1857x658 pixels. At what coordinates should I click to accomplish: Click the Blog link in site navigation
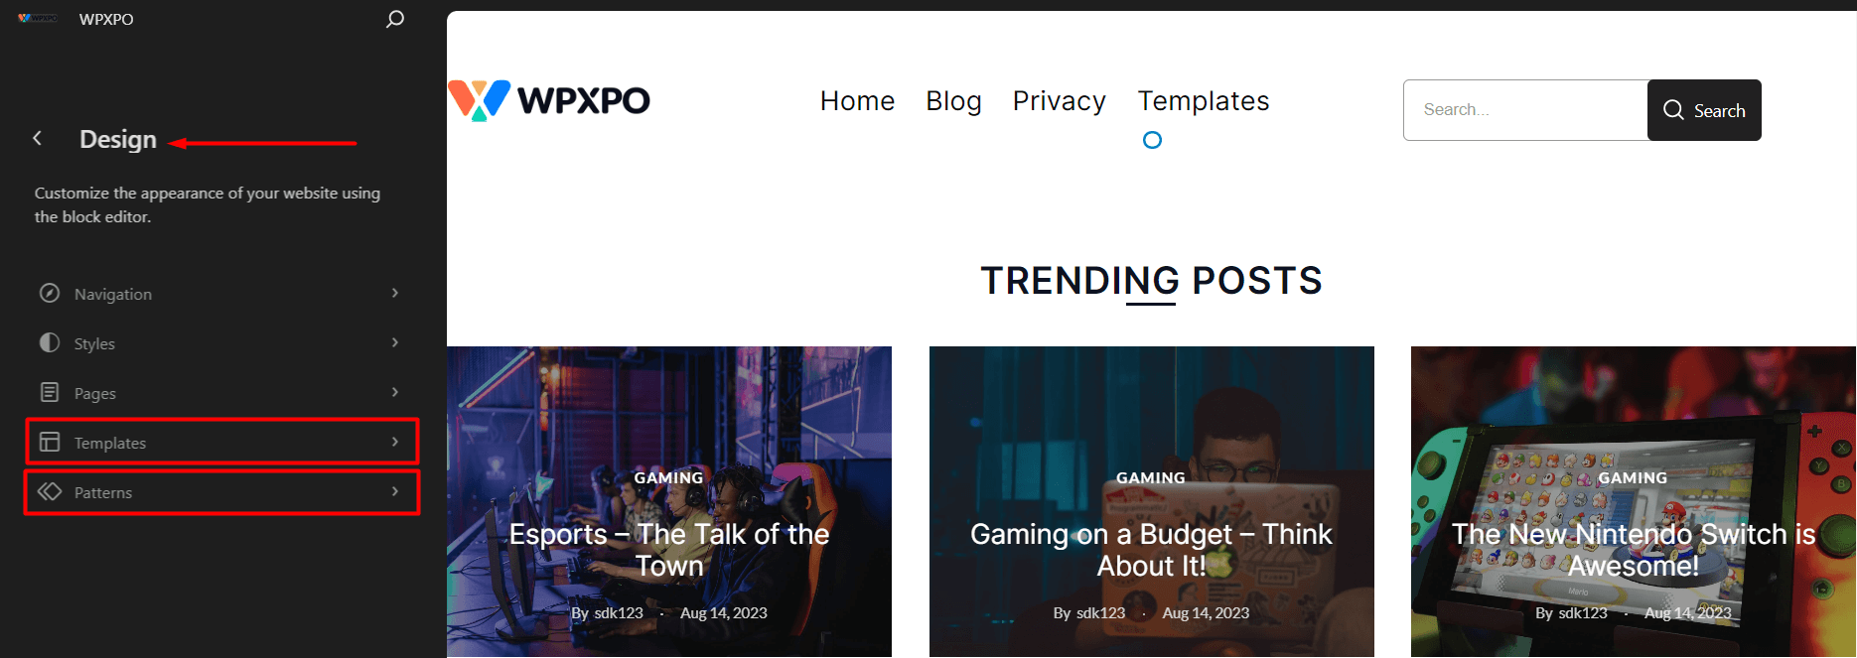click(x=953, y=101)
